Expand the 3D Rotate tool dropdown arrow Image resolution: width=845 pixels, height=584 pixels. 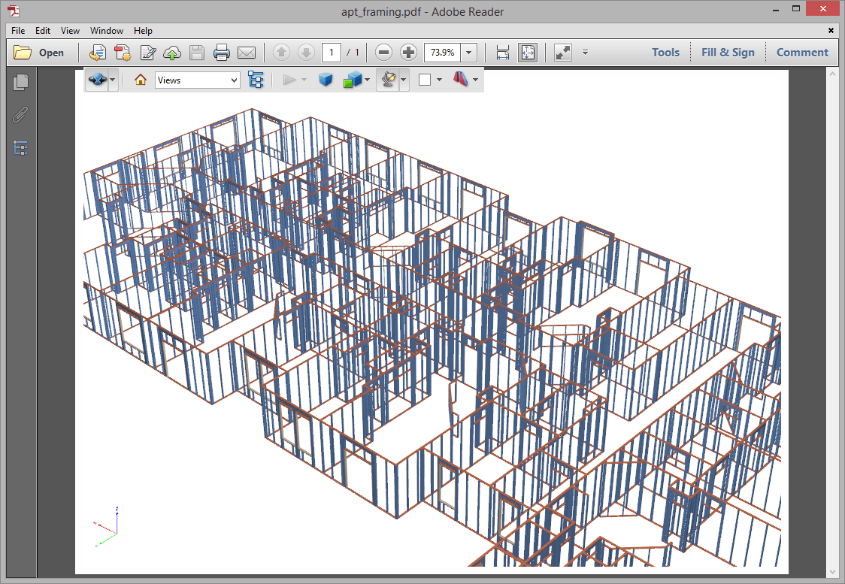[113, 80]
